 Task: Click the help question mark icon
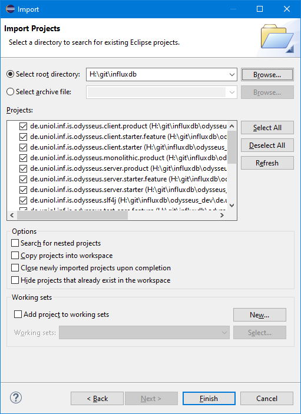16,398
